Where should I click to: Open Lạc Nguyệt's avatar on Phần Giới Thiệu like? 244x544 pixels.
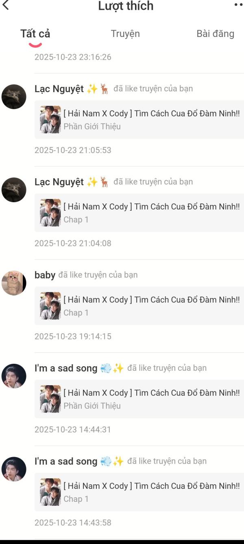(x=14, y=97)
